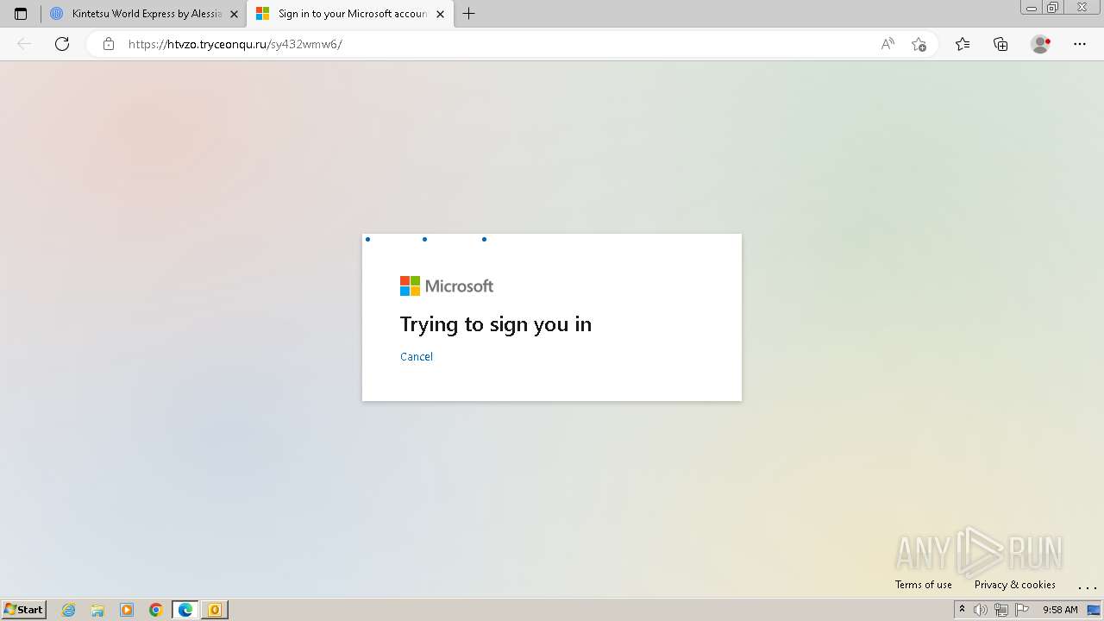
Task: Select the Microsoft Edge taskbar button
Action: click(185, 610)
